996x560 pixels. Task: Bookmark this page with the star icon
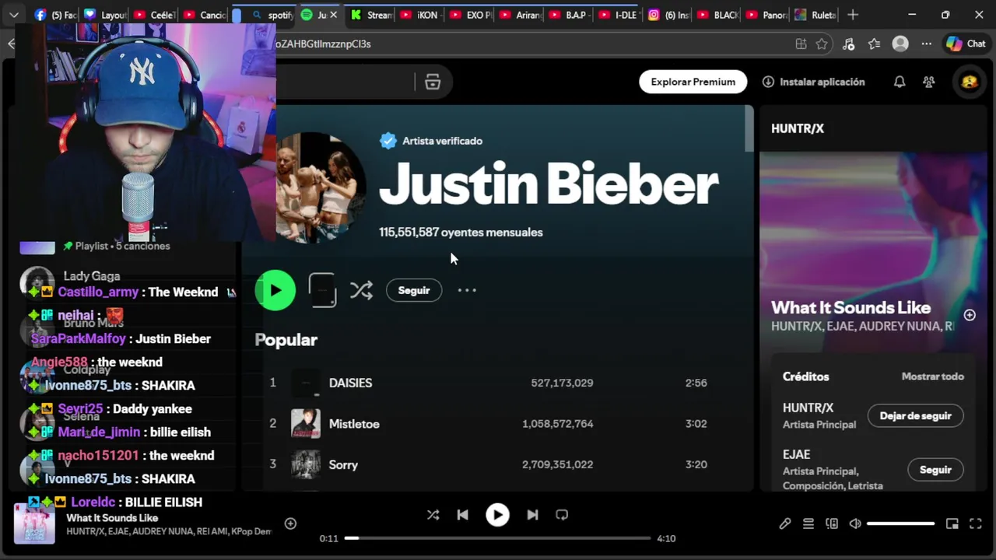[x=822, y=44]
